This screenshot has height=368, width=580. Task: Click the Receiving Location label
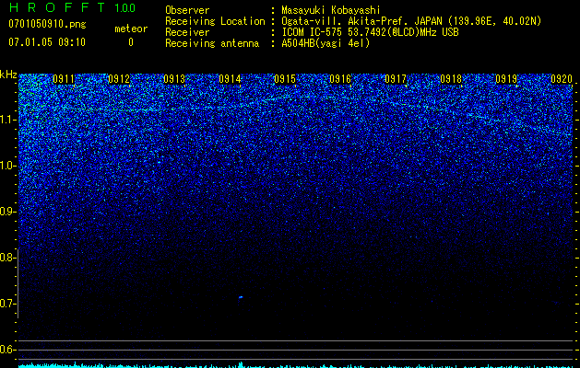[x=215, y=21]
